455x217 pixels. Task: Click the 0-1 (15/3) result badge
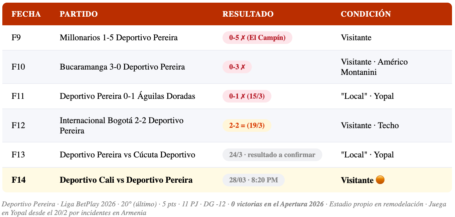coord(247,96)
